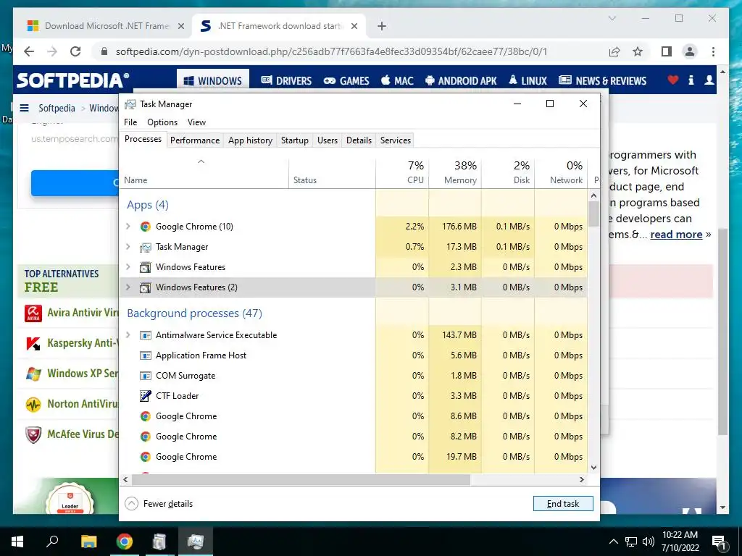
Task: Open Softpedia's hamburger menu
Action: click(x=24, y=109)
